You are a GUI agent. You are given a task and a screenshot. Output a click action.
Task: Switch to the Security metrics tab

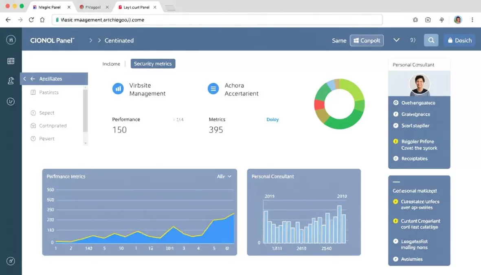153,64
